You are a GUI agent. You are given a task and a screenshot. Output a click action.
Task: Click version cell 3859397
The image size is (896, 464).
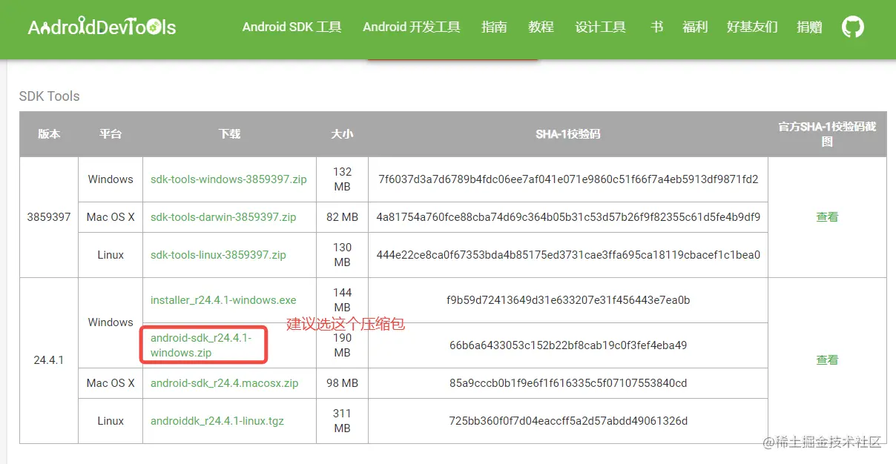click(49, 217)
